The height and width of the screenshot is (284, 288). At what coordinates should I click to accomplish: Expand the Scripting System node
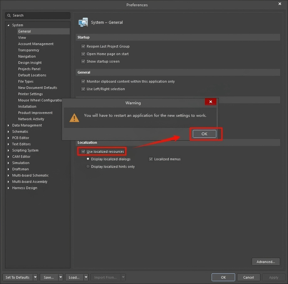[x=8, y=150]
